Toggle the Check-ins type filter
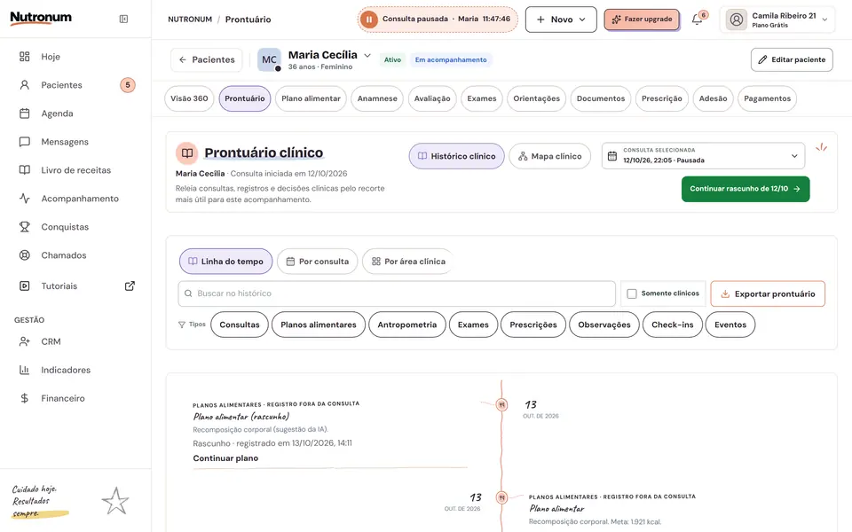This screenshot has height=532, width=852. click(673, 325)
